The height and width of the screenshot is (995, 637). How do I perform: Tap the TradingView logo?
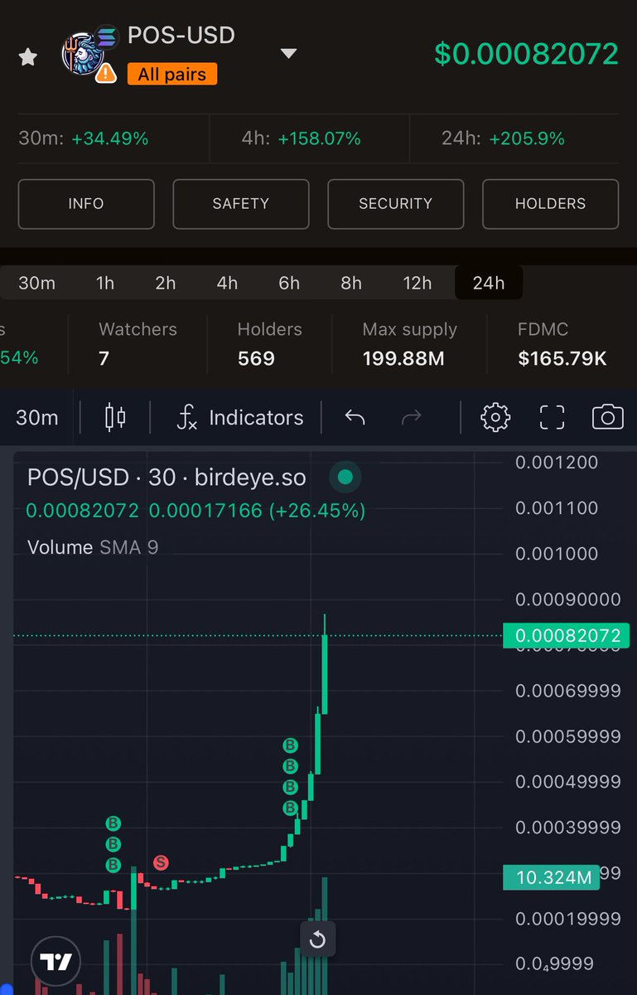click(x=56, y=962)
